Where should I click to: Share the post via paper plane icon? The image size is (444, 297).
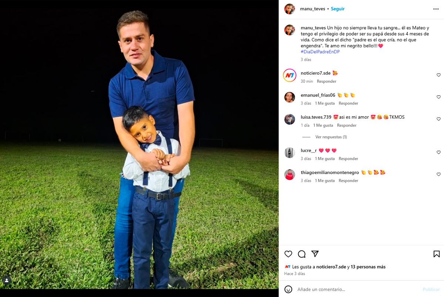pos(315,254)
